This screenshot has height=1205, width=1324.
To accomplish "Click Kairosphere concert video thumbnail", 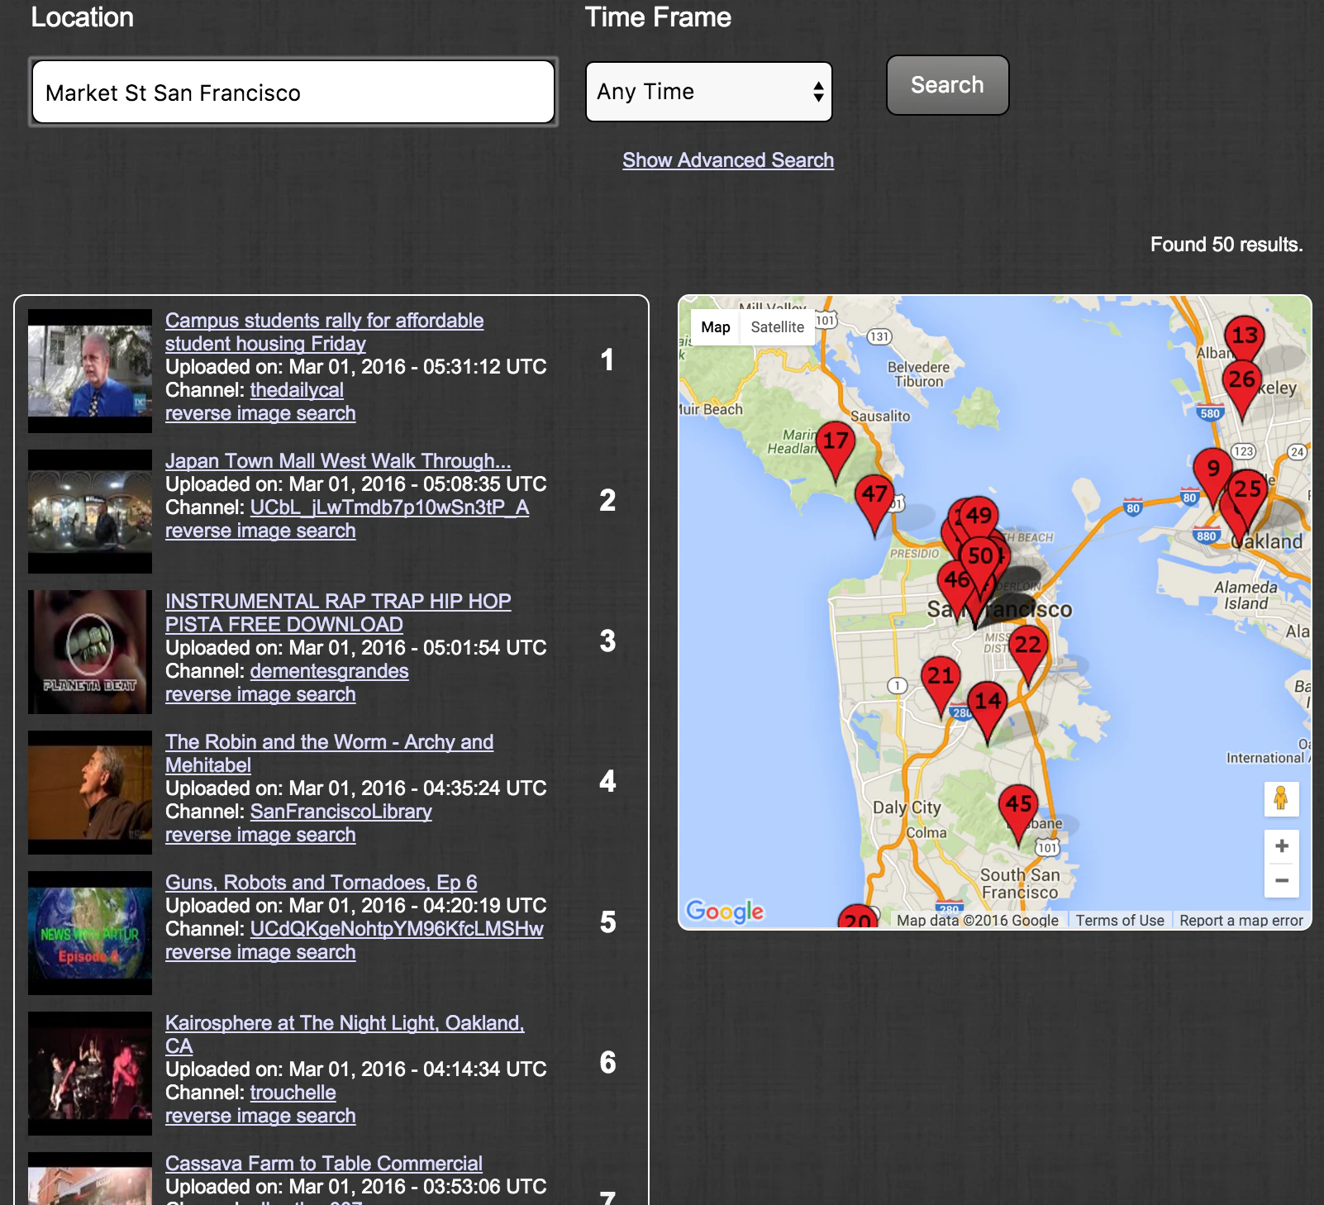I will [90, 1074].
